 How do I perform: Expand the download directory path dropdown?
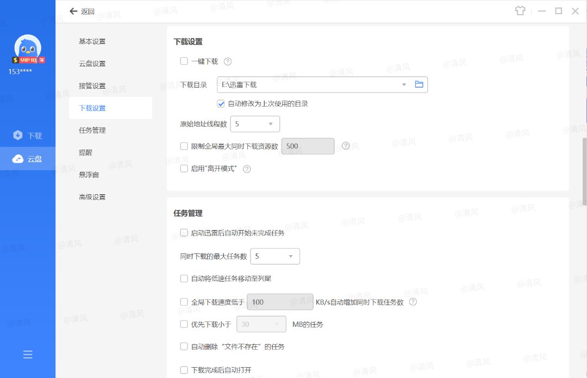404,84
